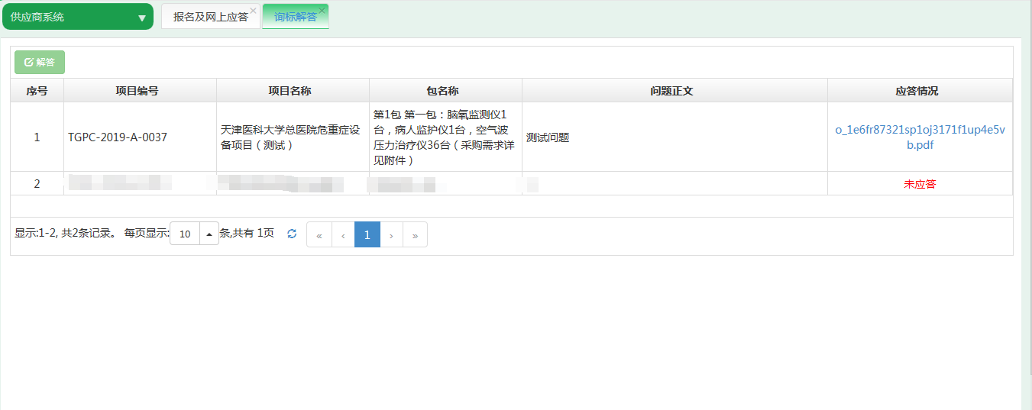Select page 1 in pagination
This screenshot has width=1032, height=410.
[x=367, y=235]
